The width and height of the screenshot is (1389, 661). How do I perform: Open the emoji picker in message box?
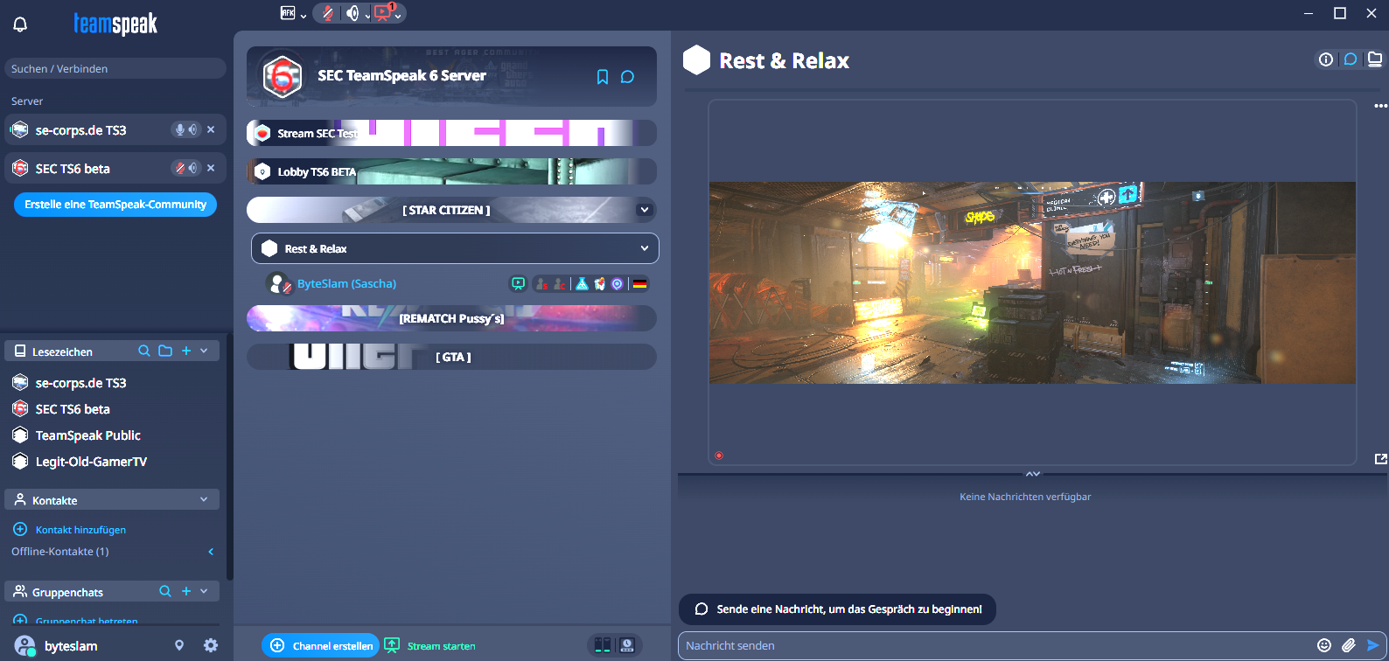click(1324, 645)
